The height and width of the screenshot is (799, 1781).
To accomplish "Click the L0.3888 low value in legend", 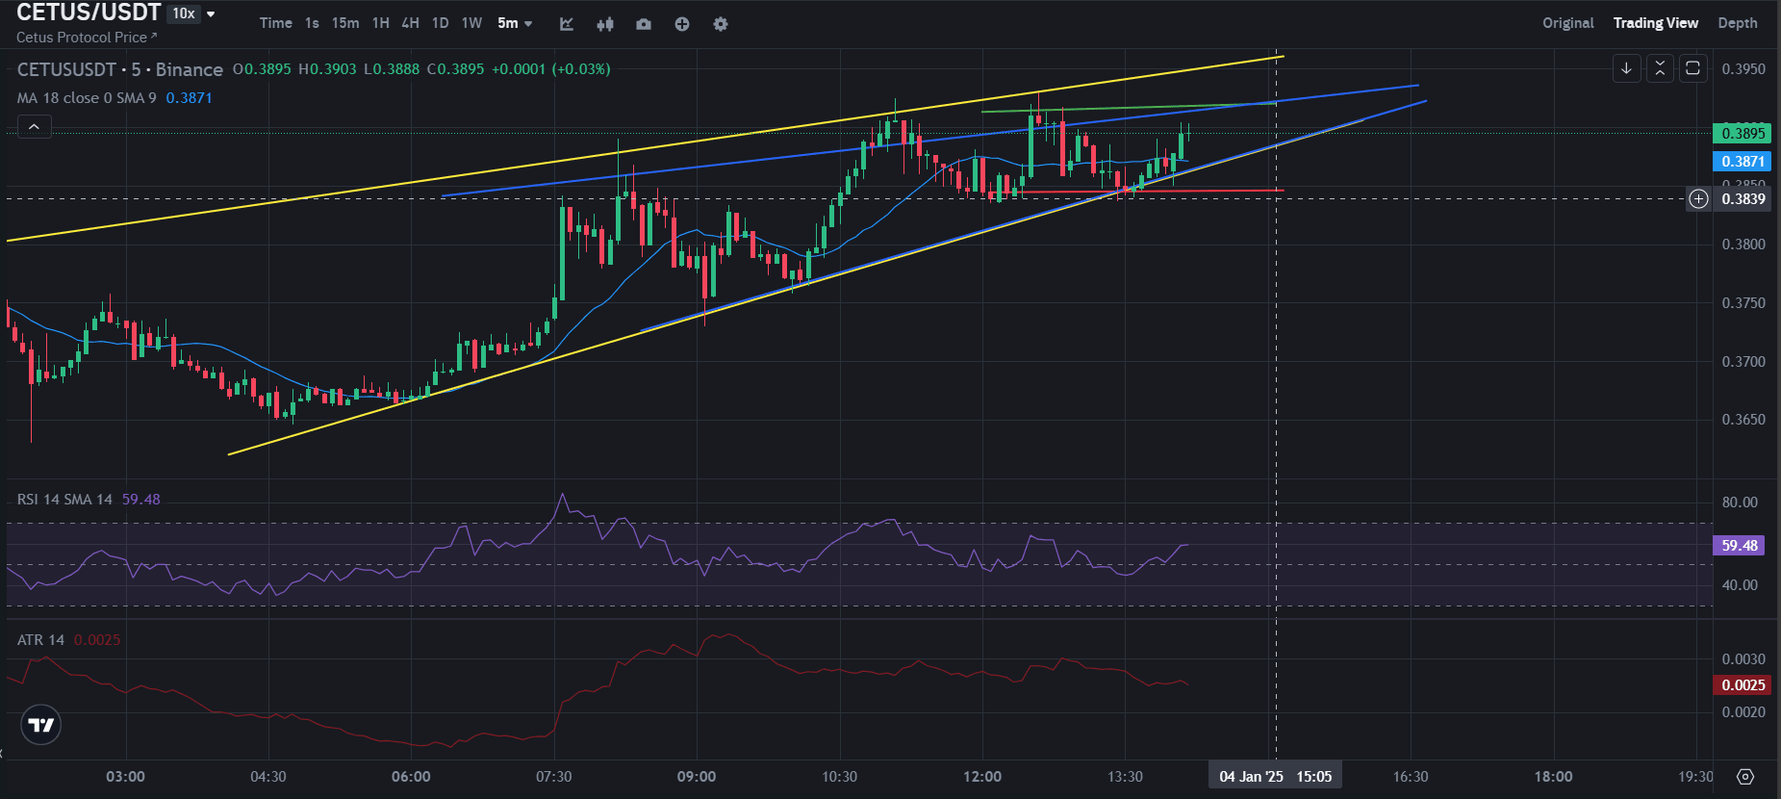I will point(392,69).
